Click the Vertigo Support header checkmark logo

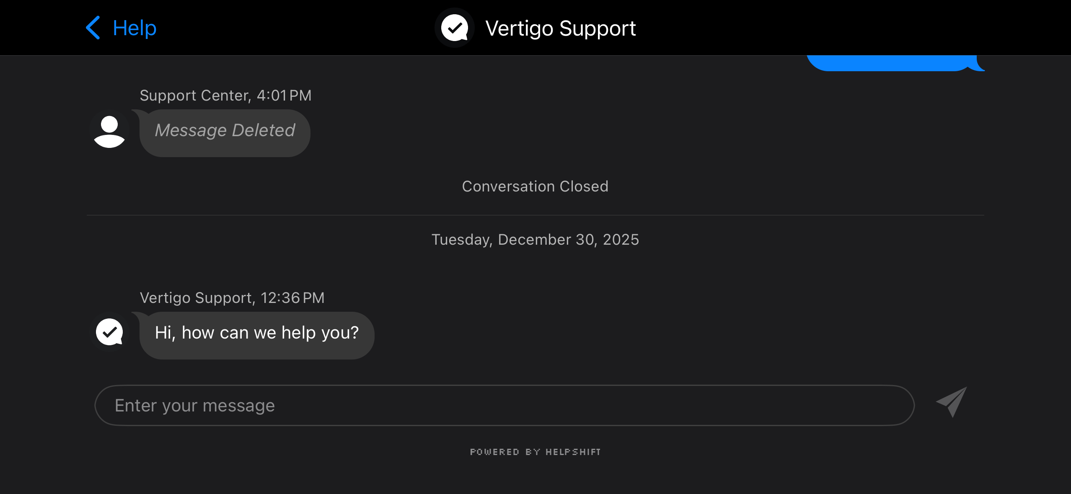point(455,28)
